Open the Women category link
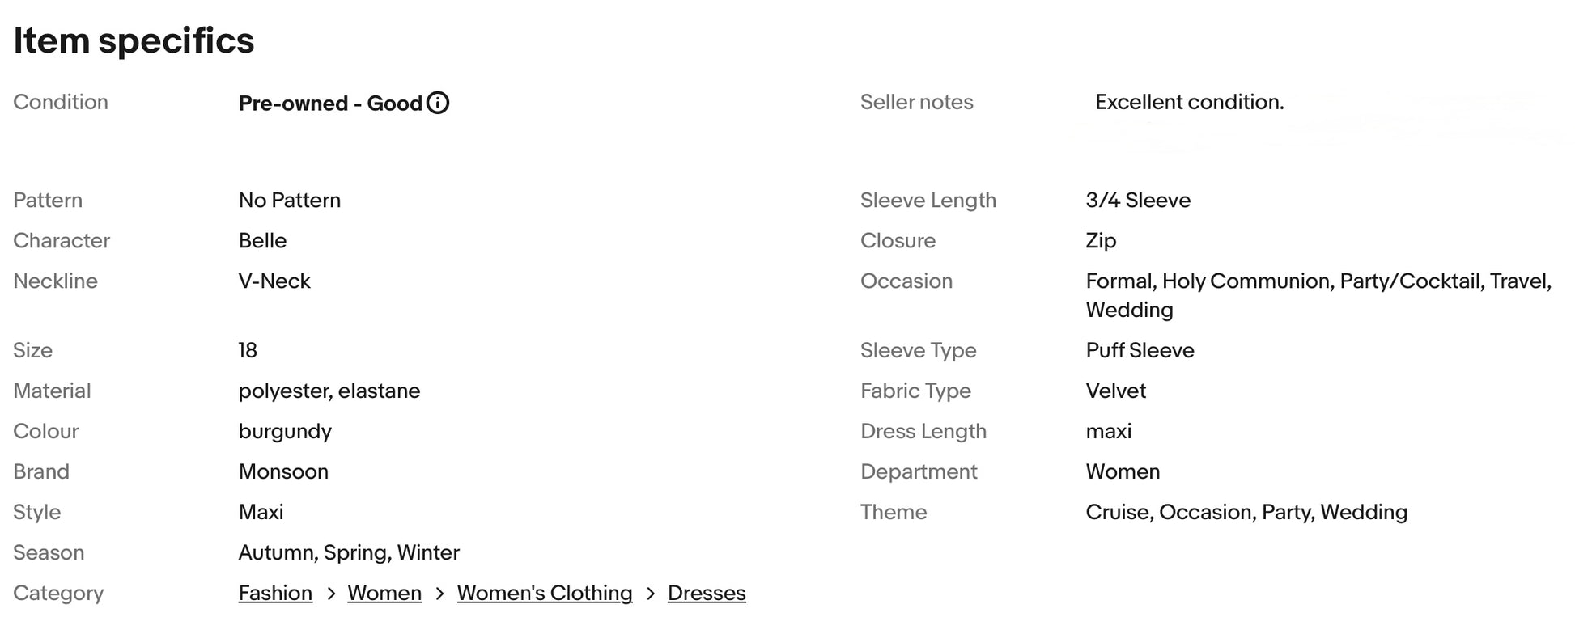Screen dimensions: 1575x634 tap(384, 593)
